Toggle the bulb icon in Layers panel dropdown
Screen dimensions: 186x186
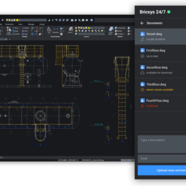[x=79, y=28]
